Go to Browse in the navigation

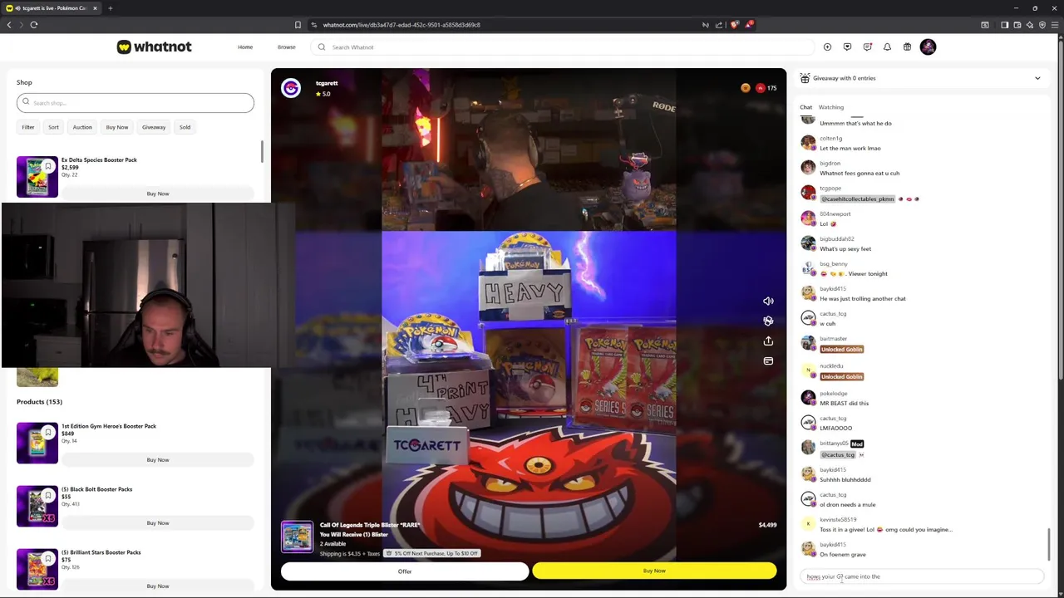[286, 47]
